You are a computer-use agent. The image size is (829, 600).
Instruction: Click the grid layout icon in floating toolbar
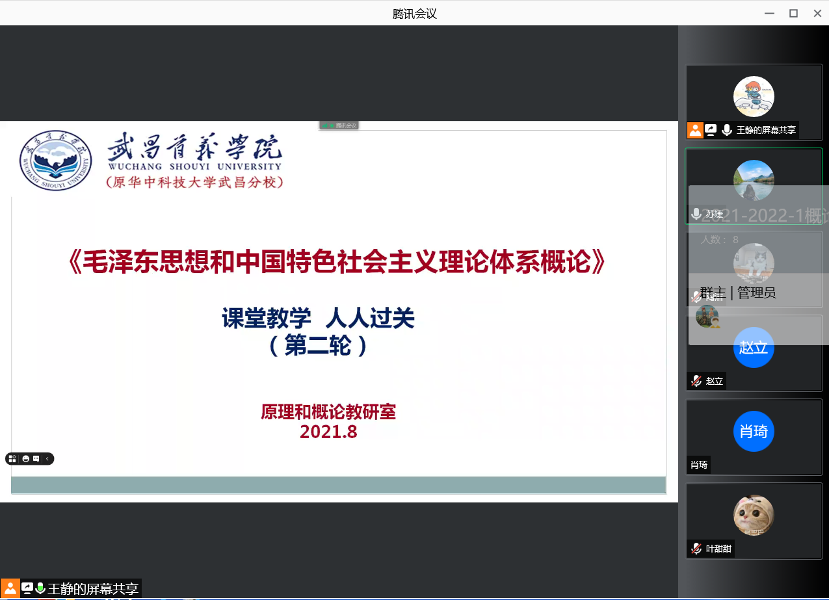(12, 459)
